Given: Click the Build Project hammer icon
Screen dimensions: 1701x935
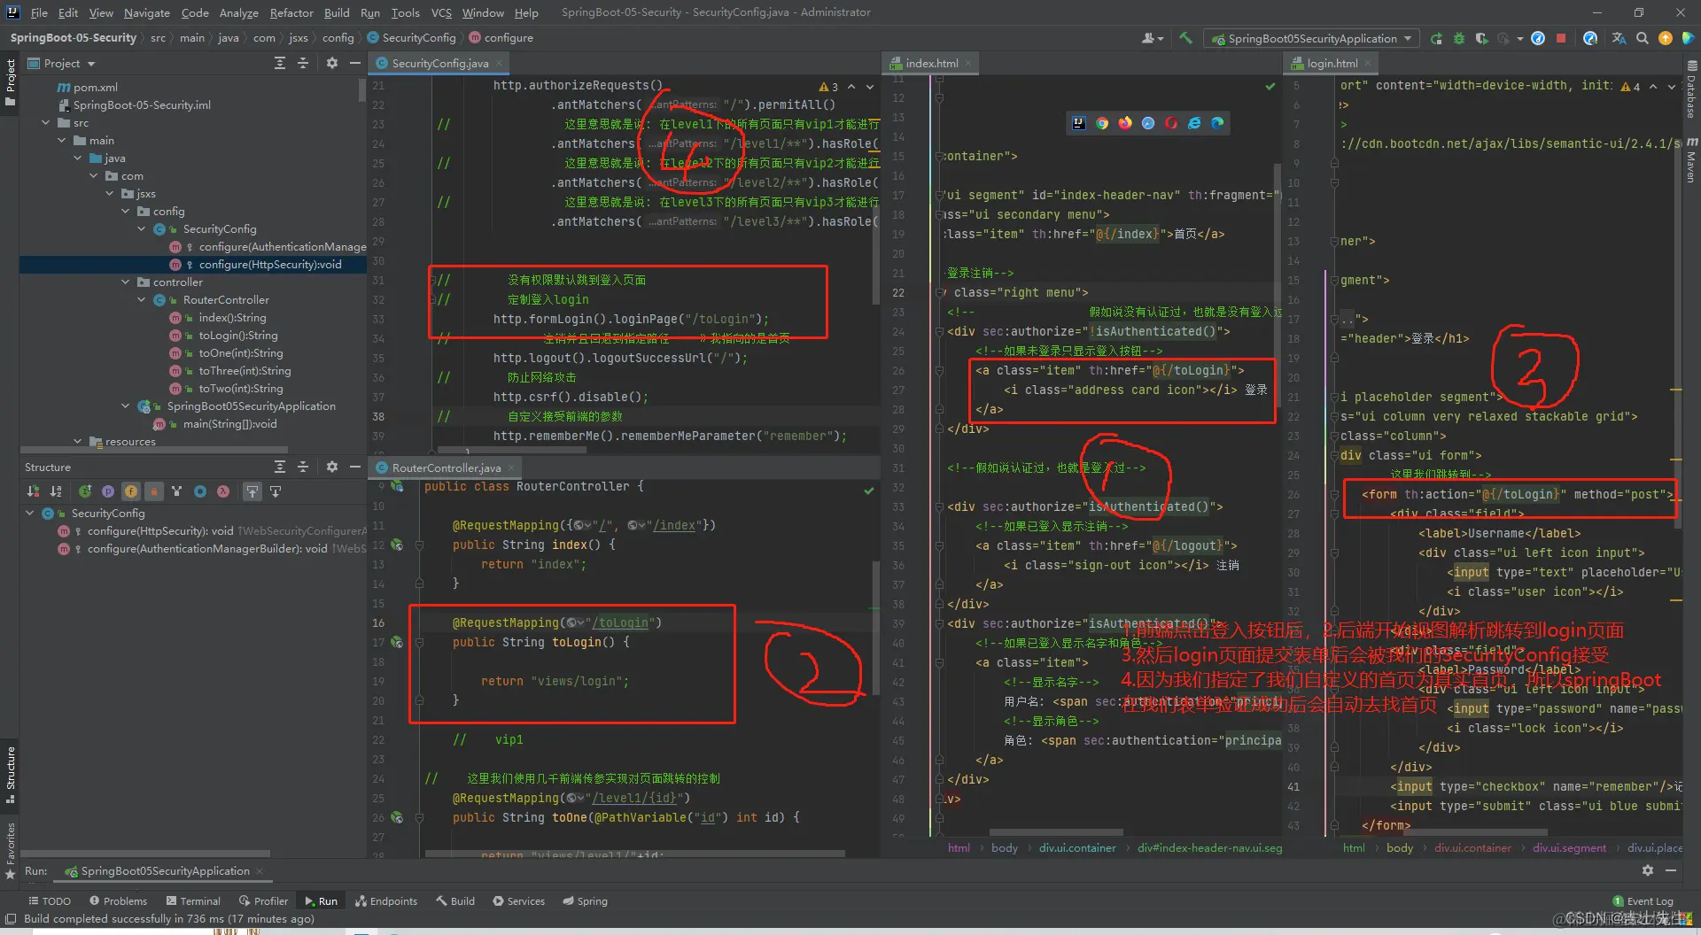Looking at the screenshot, I should (1185, 38).
